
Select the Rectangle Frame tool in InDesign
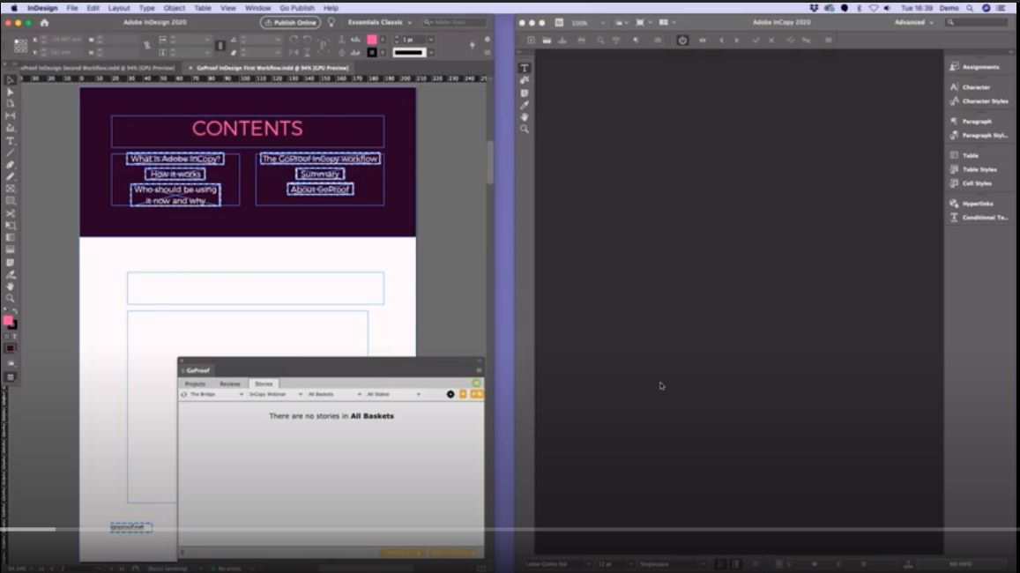coord(11,189)
